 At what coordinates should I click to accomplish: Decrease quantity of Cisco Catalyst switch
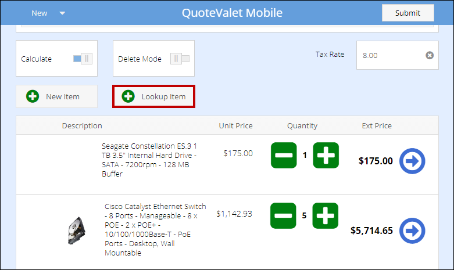pos(284,215)
